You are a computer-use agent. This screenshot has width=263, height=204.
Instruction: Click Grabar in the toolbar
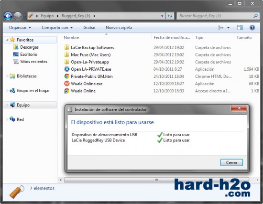coord(89,28)
